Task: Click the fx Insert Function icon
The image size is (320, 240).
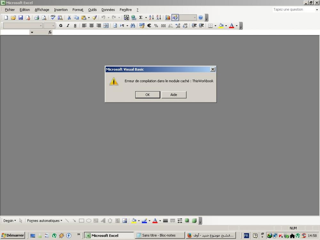Action: (50, 32)
